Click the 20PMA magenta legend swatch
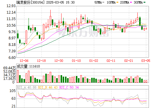The image size is (153, 108). pos(131,2)
